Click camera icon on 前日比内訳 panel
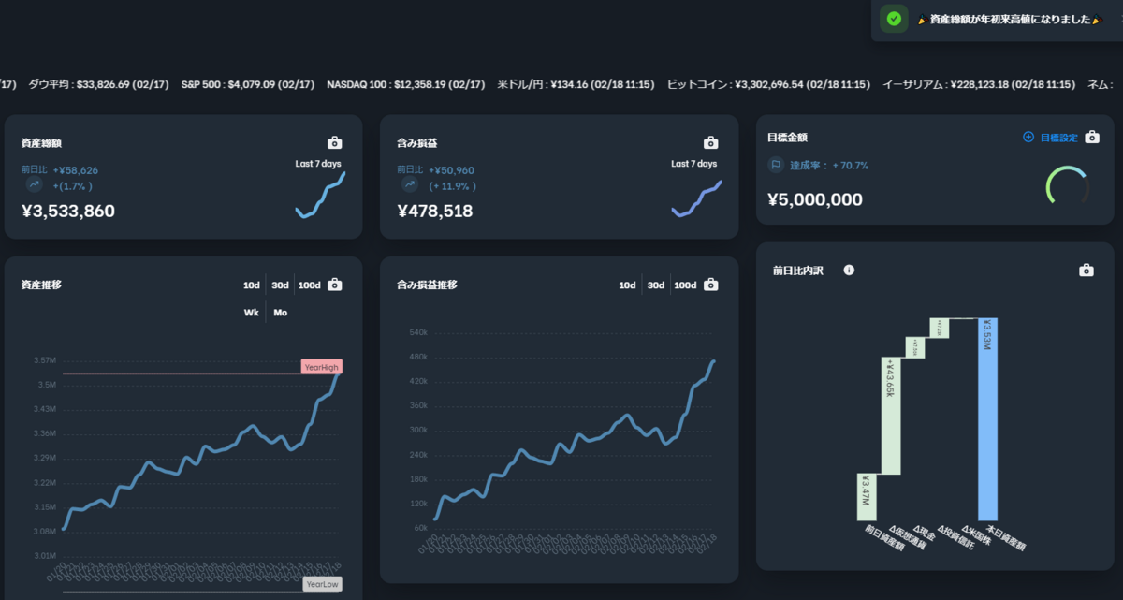This screenshot has height=600, width=1123. click(1087, 271)
